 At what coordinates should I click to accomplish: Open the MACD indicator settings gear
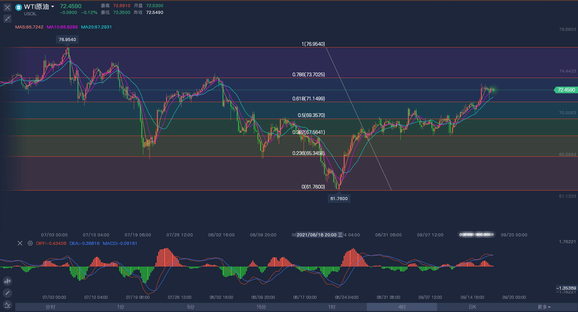tap(30, 243)
